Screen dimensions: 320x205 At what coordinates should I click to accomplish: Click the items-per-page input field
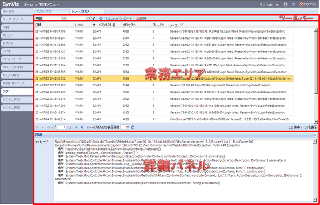[x=125, y=127]
